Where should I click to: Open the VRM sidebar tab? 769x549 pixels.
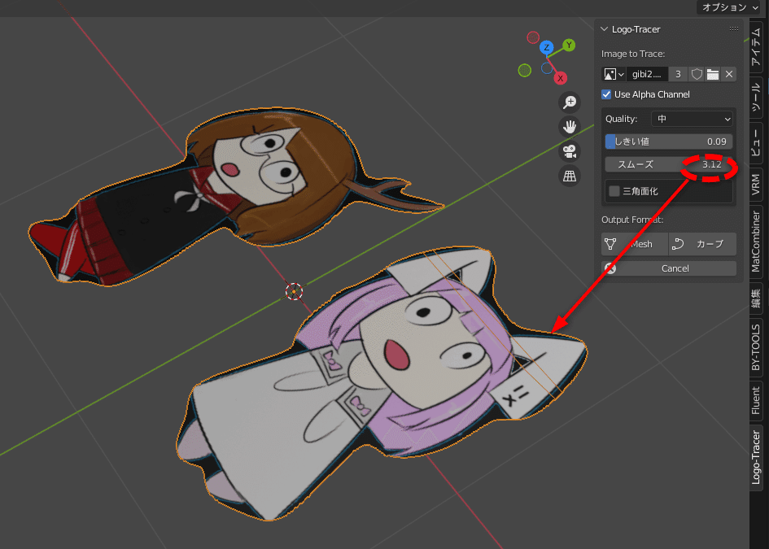tap(756, 184)
